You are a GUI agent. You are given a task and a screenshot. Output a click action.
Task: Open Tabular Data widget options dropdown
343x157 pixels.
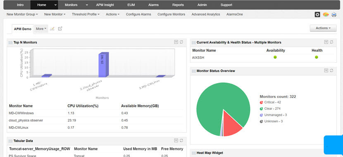pyautogui.click(x=176, y=140)
